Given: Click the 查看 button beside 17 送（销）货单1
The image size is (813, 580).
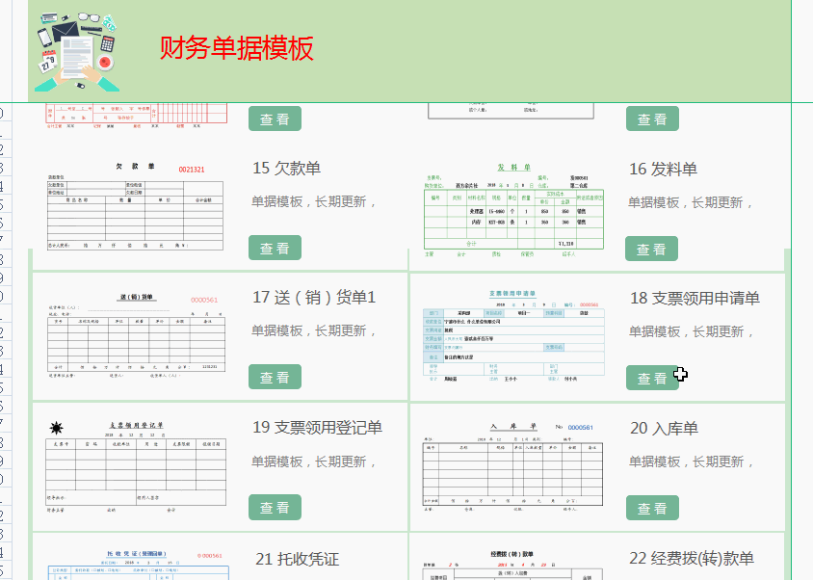Looking at the screenshot, I should 275,377.
